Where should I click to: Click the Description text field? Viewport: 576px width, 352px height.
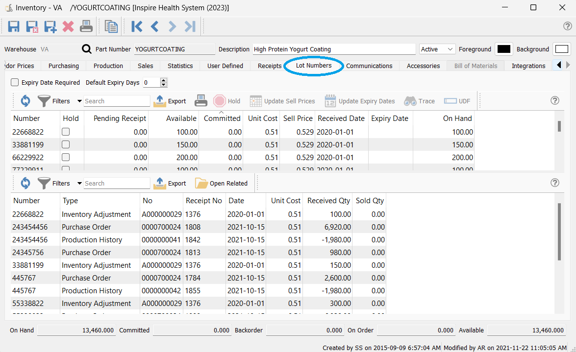pyautogui.click(x=334, y=49)
